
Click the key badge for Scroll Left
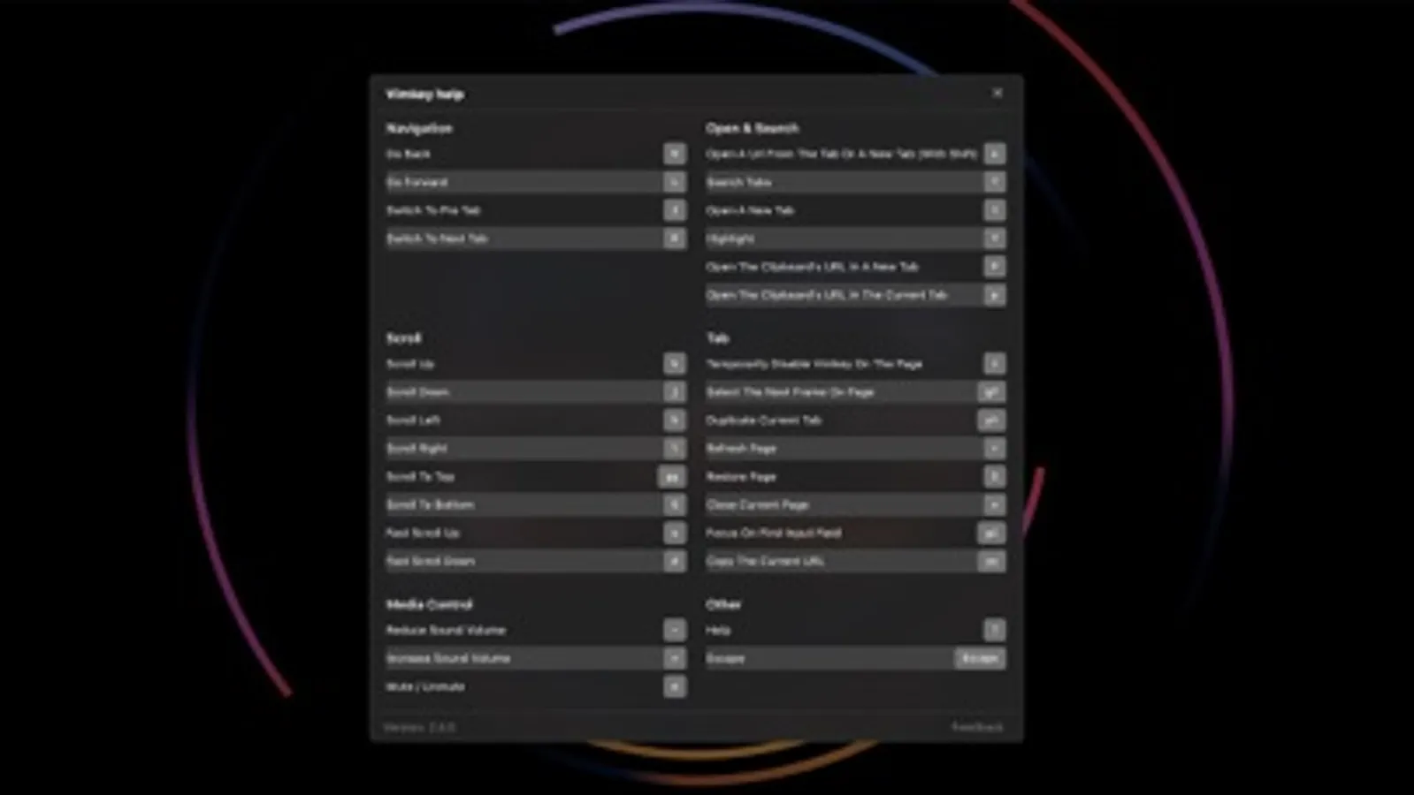pyautogui.click(x=675, y=420)
